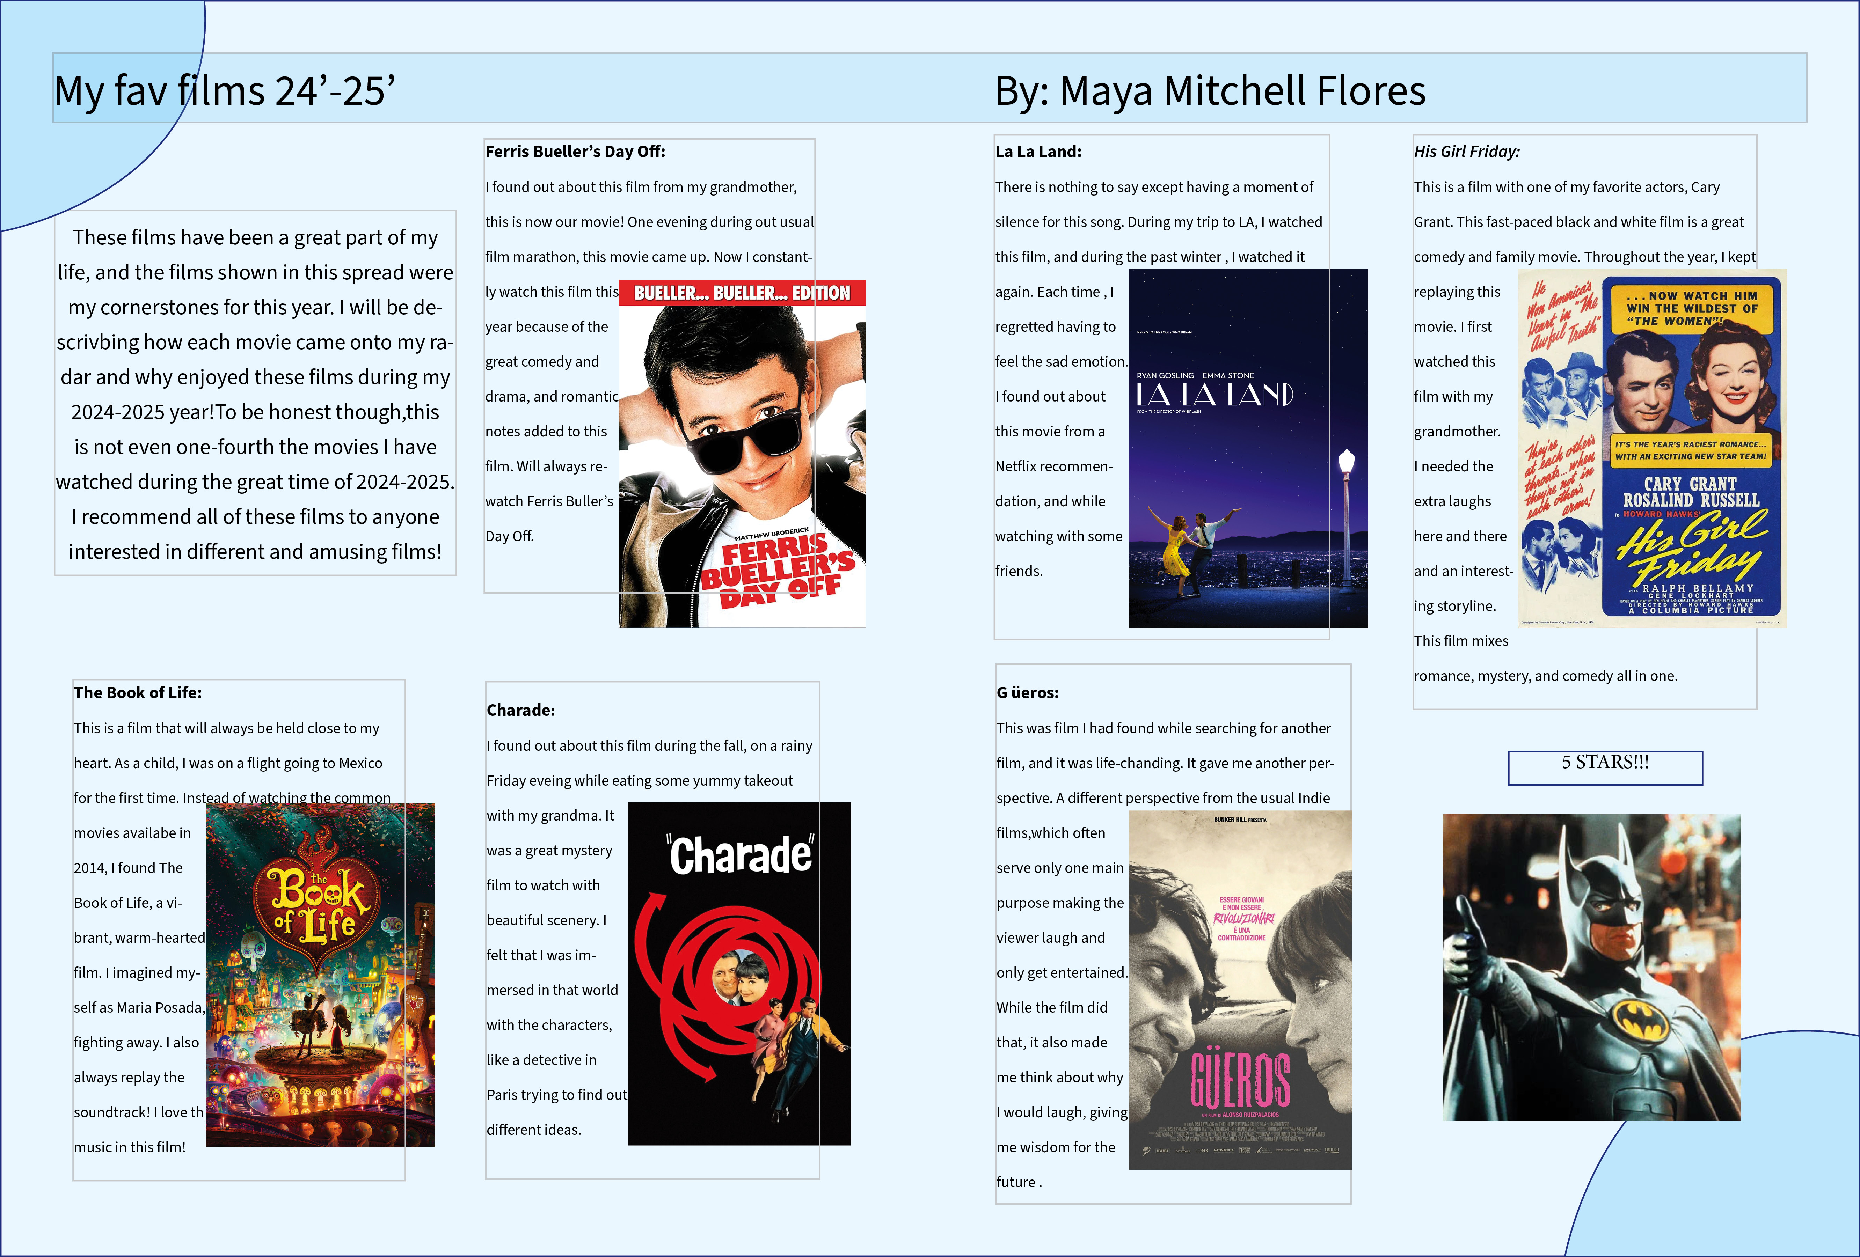1860x1257 pixels.
Task: Click the His Girl Friday poster image
Action: (1653, 448)
